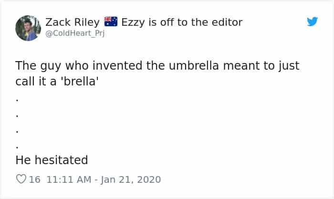Screen dimensions: 334x199
Task: Open the Zack Riley display name
Action: coord(73,22)
